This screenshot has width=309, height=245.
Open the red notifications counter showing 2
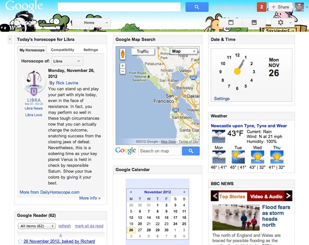261,7
